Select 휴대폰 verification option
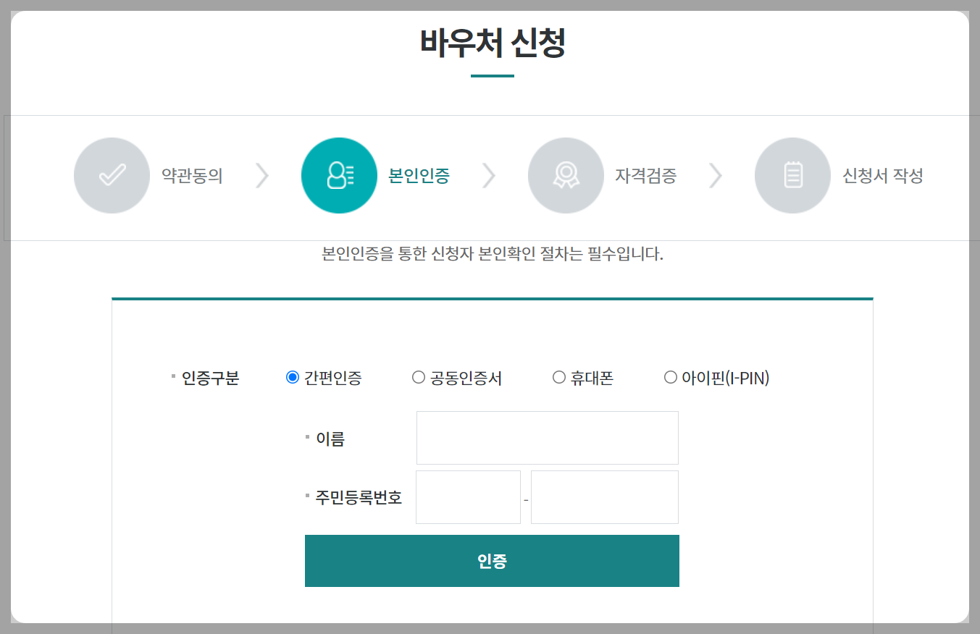The width and height of the screenshot is (980, 634). 558,376
